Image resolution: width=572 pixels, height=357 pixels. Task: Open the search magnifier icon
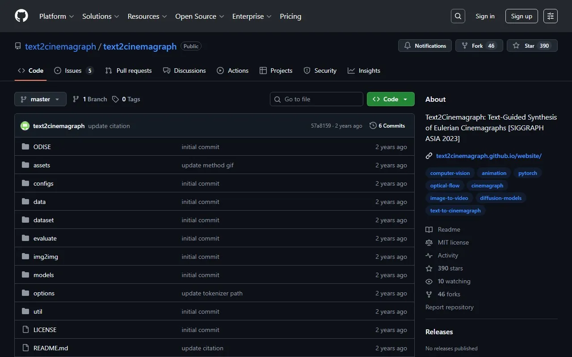458,16
